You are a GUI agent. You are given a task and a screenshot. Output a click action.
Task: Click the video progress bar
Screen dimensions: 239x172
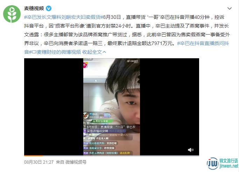(x=112, y=156)
